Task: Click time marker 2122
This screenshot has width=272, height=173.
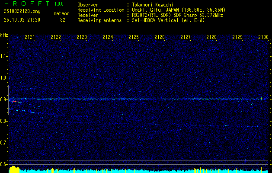Action: (x=56, y=37)
